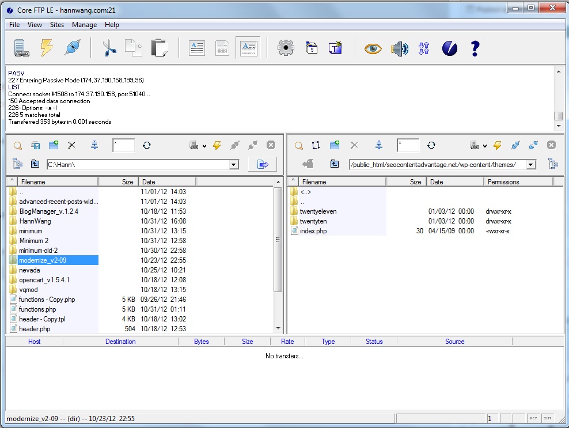
Task: Open help with the question mark icon
Action: [475, 48]
